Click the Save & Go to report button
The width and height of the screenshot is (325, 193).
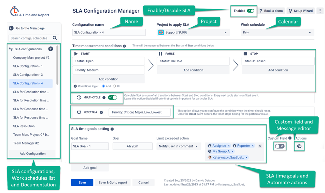coord(112,182)
